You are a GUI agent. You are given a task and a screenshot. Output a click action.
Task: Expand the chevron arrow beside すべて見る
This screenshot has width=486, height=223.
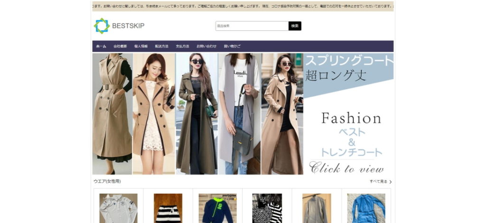391,182
